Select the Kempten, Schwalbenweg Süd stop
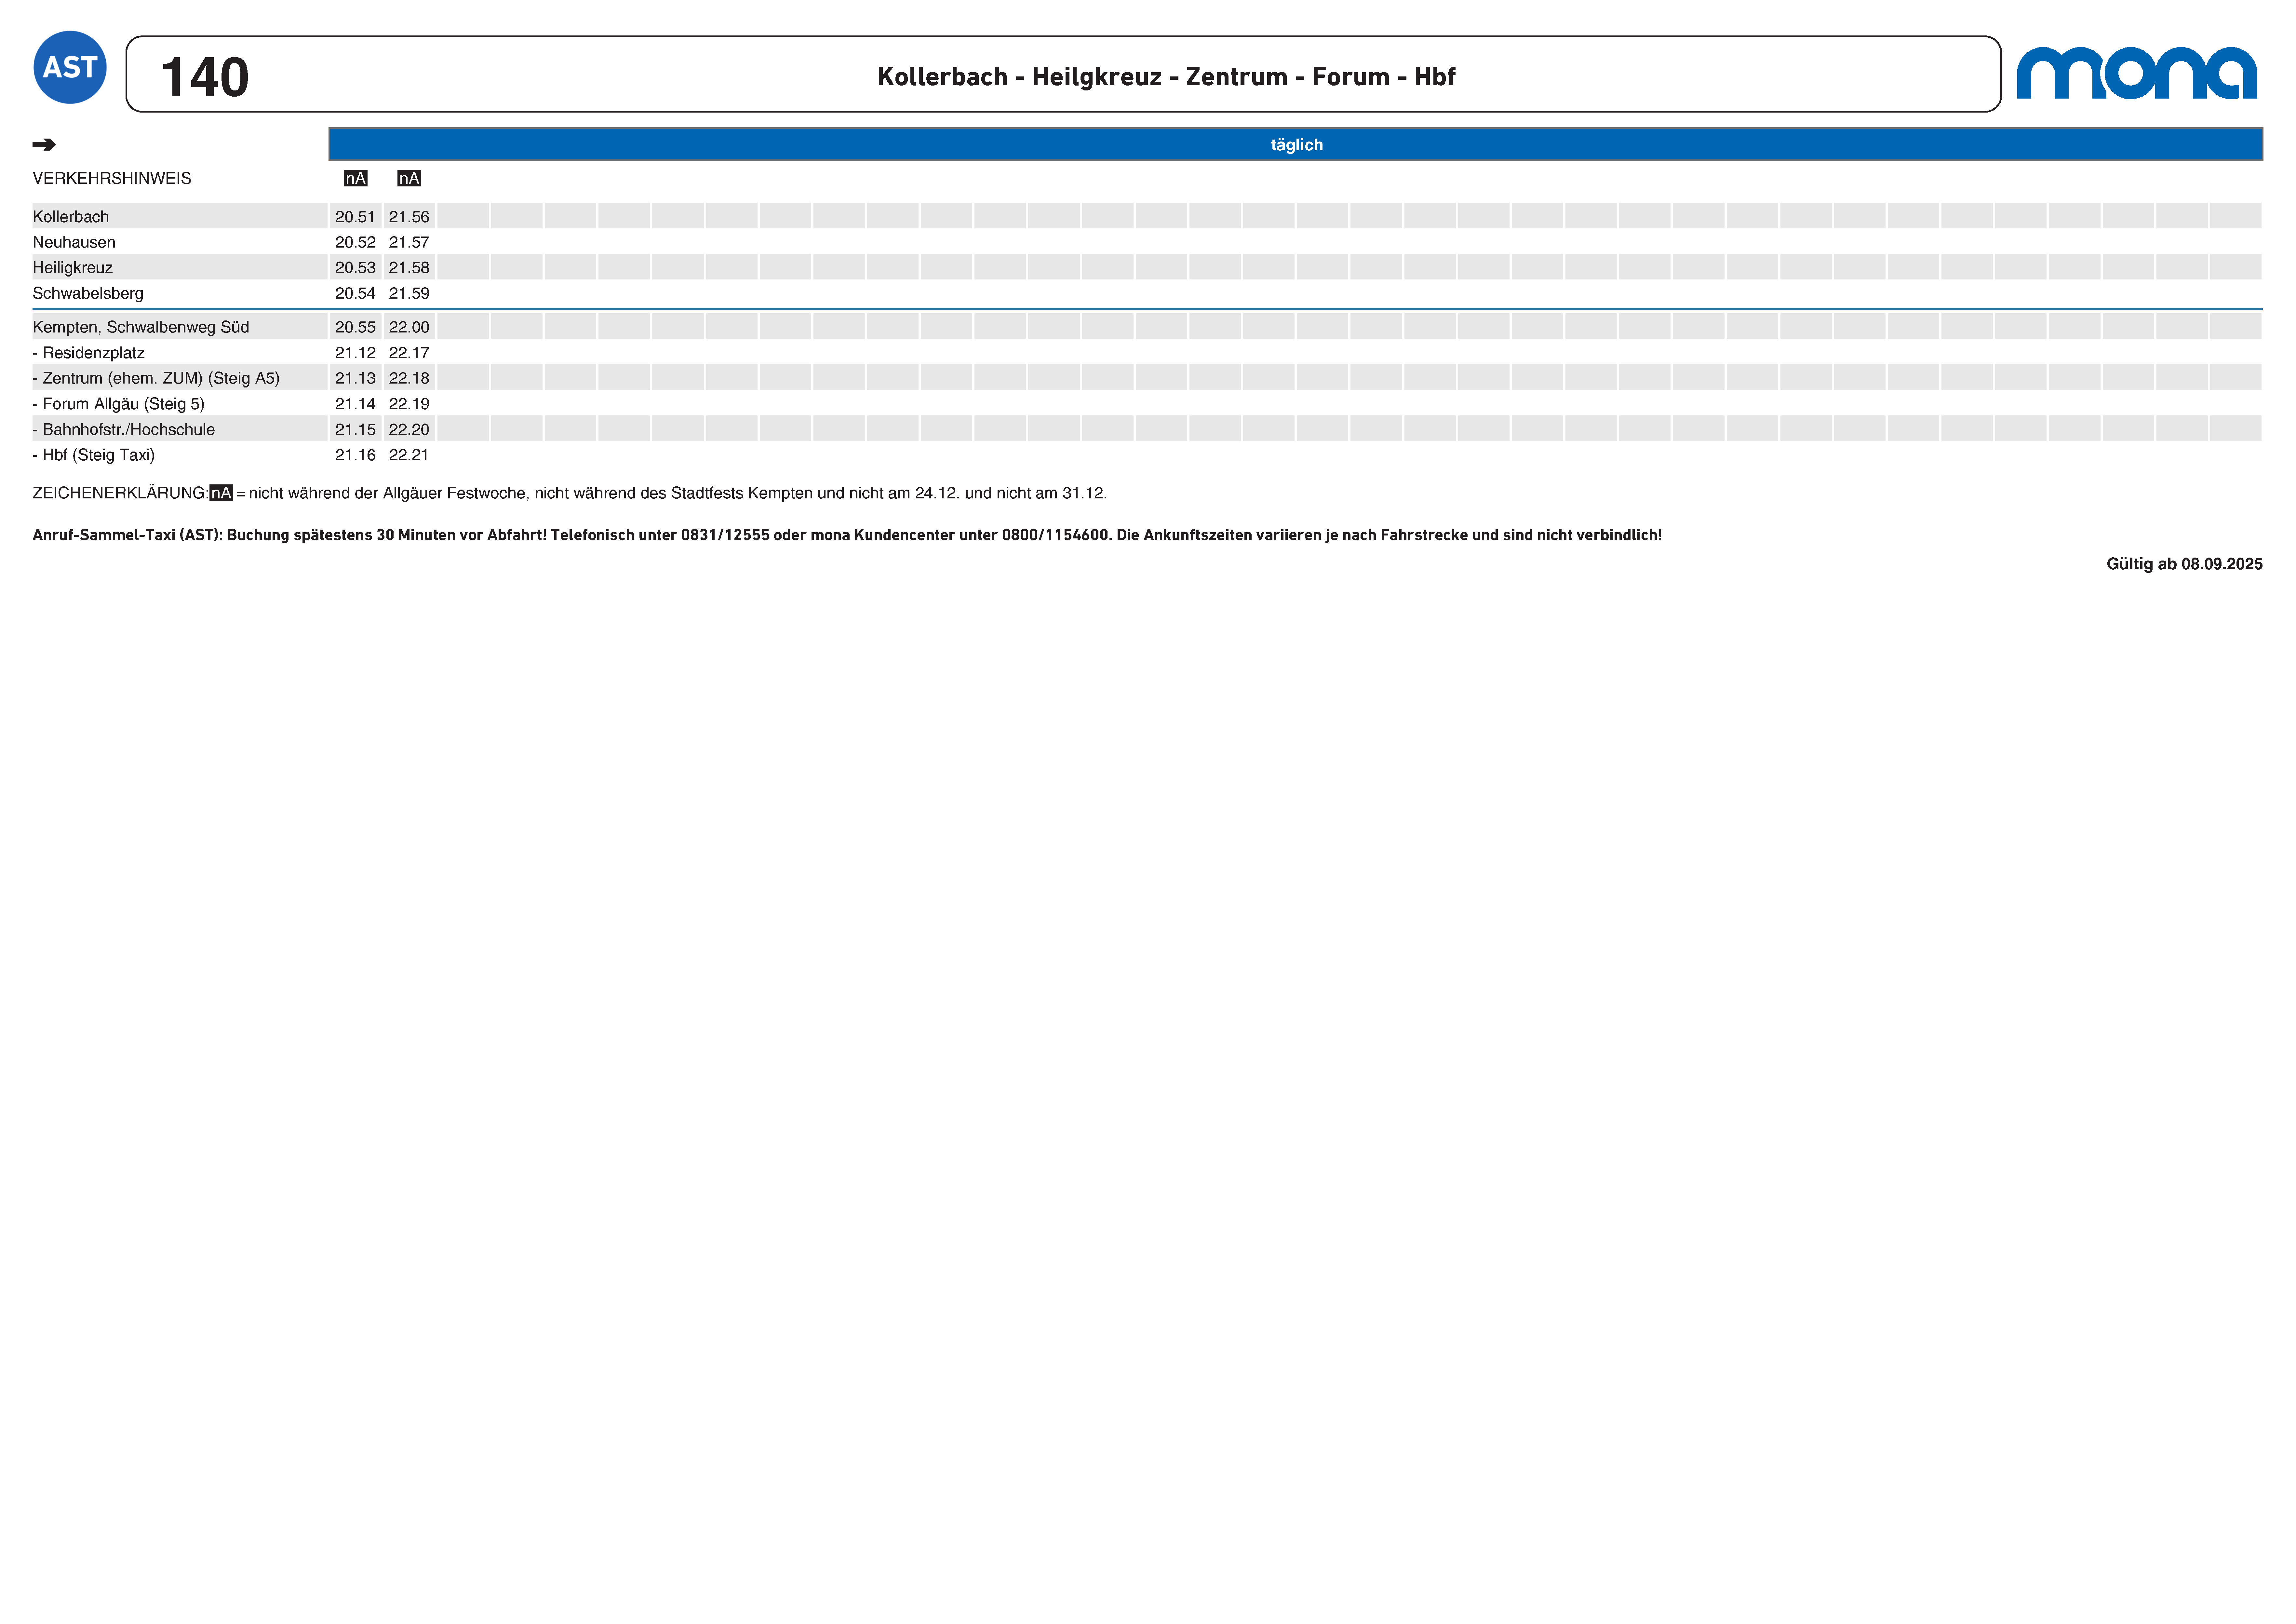Viewport: 2296px width, 1624px height. (141, 327)
